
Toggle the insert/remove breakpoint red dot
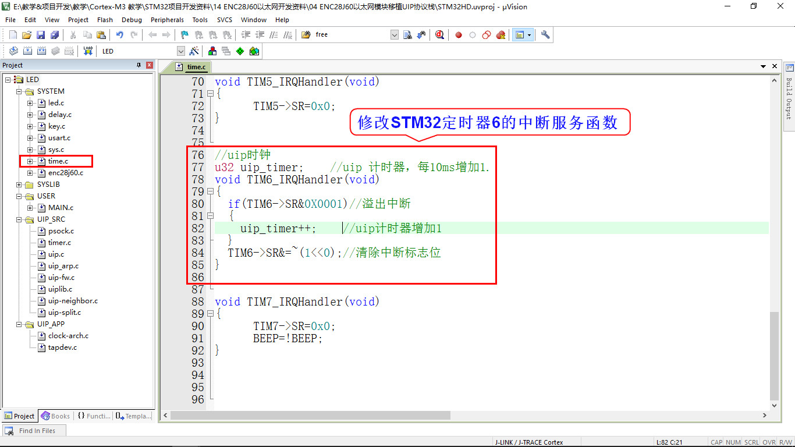point(459,35)
